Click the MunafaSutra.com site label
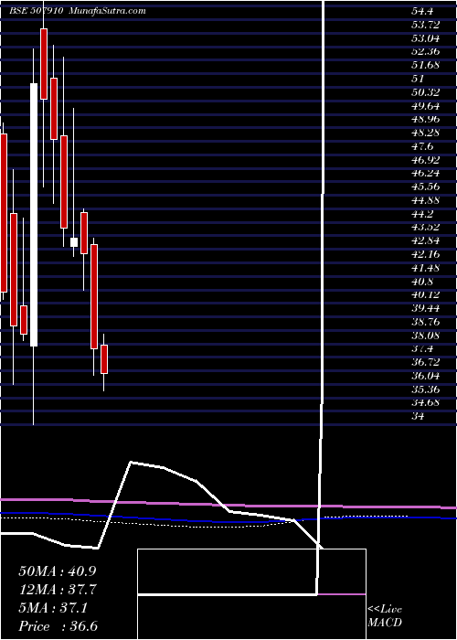Image resolution: width=457 pixels, height=640 pixels. click(x=107, y=11)
